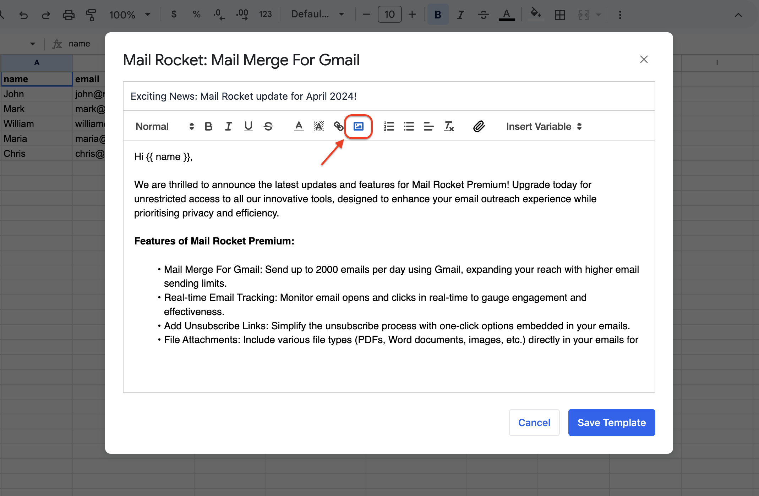Close the Mail Rocket dialog
759x496 pixels.
pos(644,59)
